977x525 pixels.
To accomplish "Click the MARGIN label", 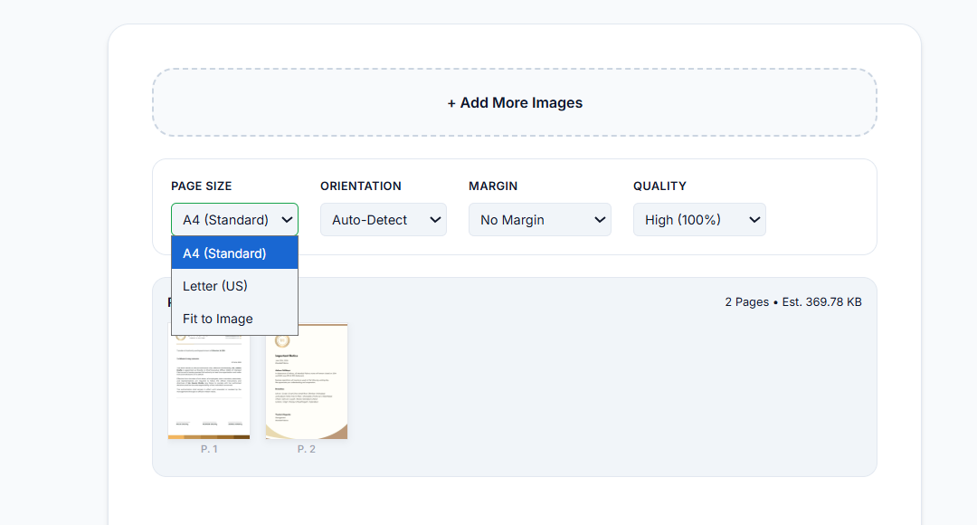I will coord(493,186).
